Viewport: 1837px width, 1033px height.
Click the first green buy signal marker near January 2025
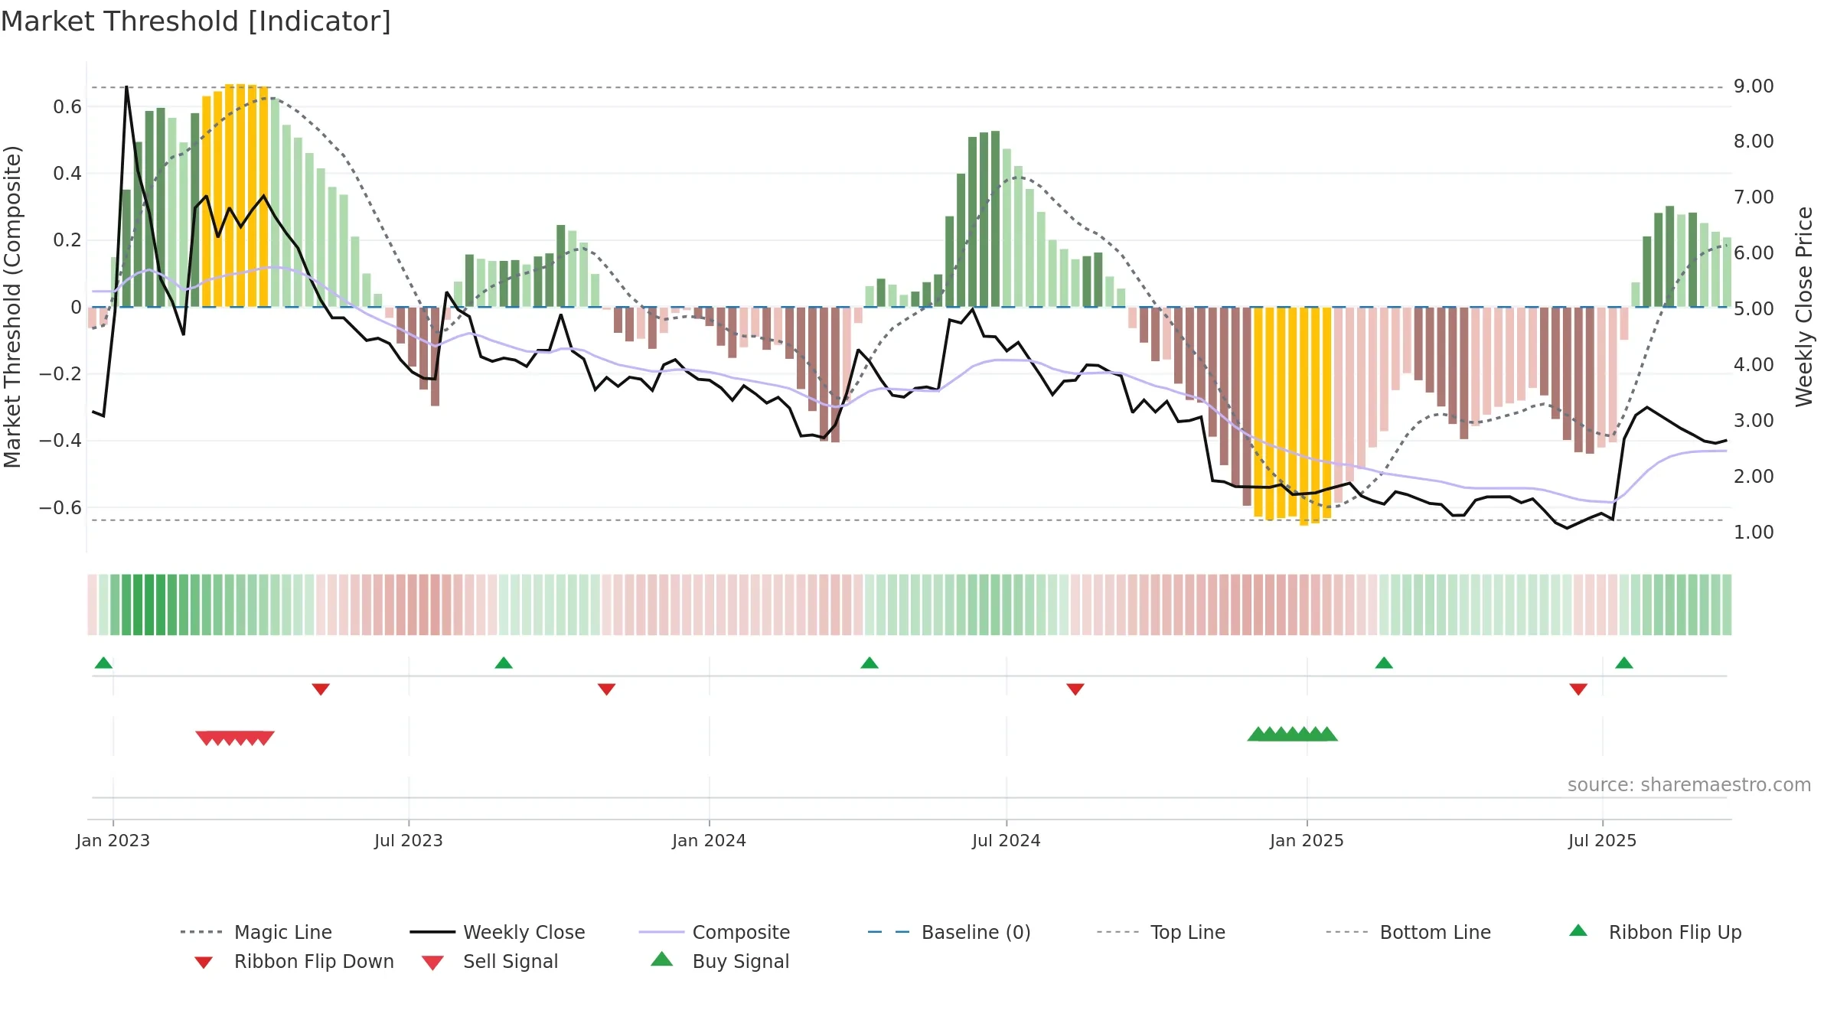coord(1257,734)
